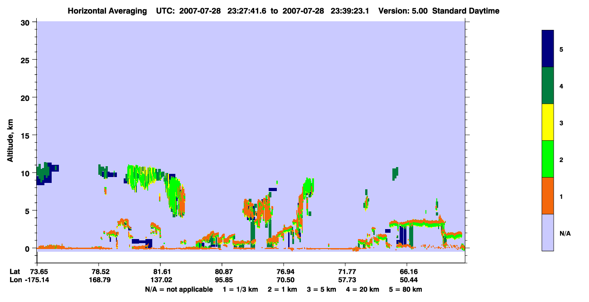Click longitude value '-175.14'

37,280
